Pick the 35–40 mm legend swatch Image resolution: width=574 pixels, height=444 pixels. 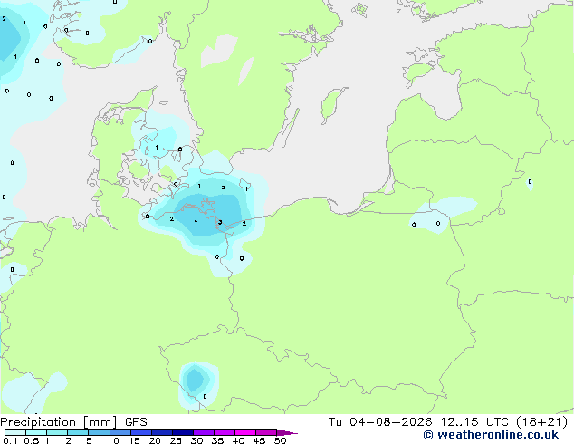224,432
